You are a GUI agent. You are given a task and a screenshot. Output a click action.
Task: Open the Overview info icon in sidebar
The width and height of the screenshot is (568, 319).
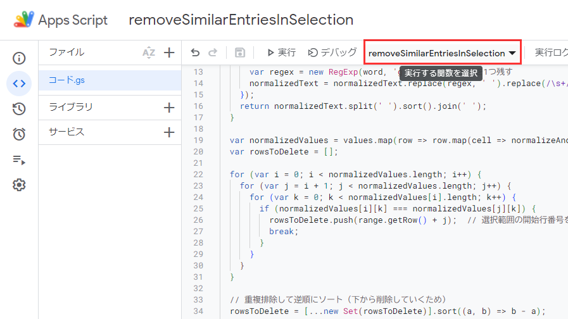tap(19, 59)
